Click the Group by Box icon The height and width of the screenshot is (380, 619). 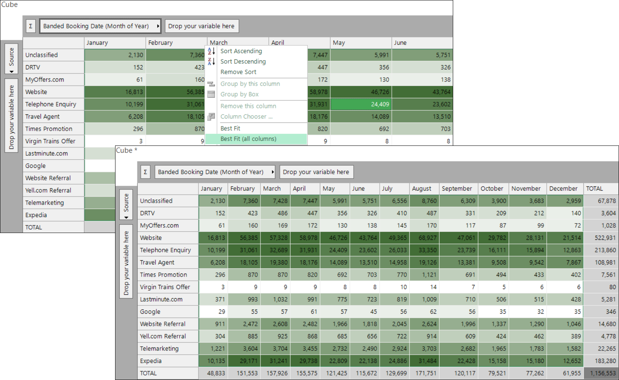pos(211,94)
